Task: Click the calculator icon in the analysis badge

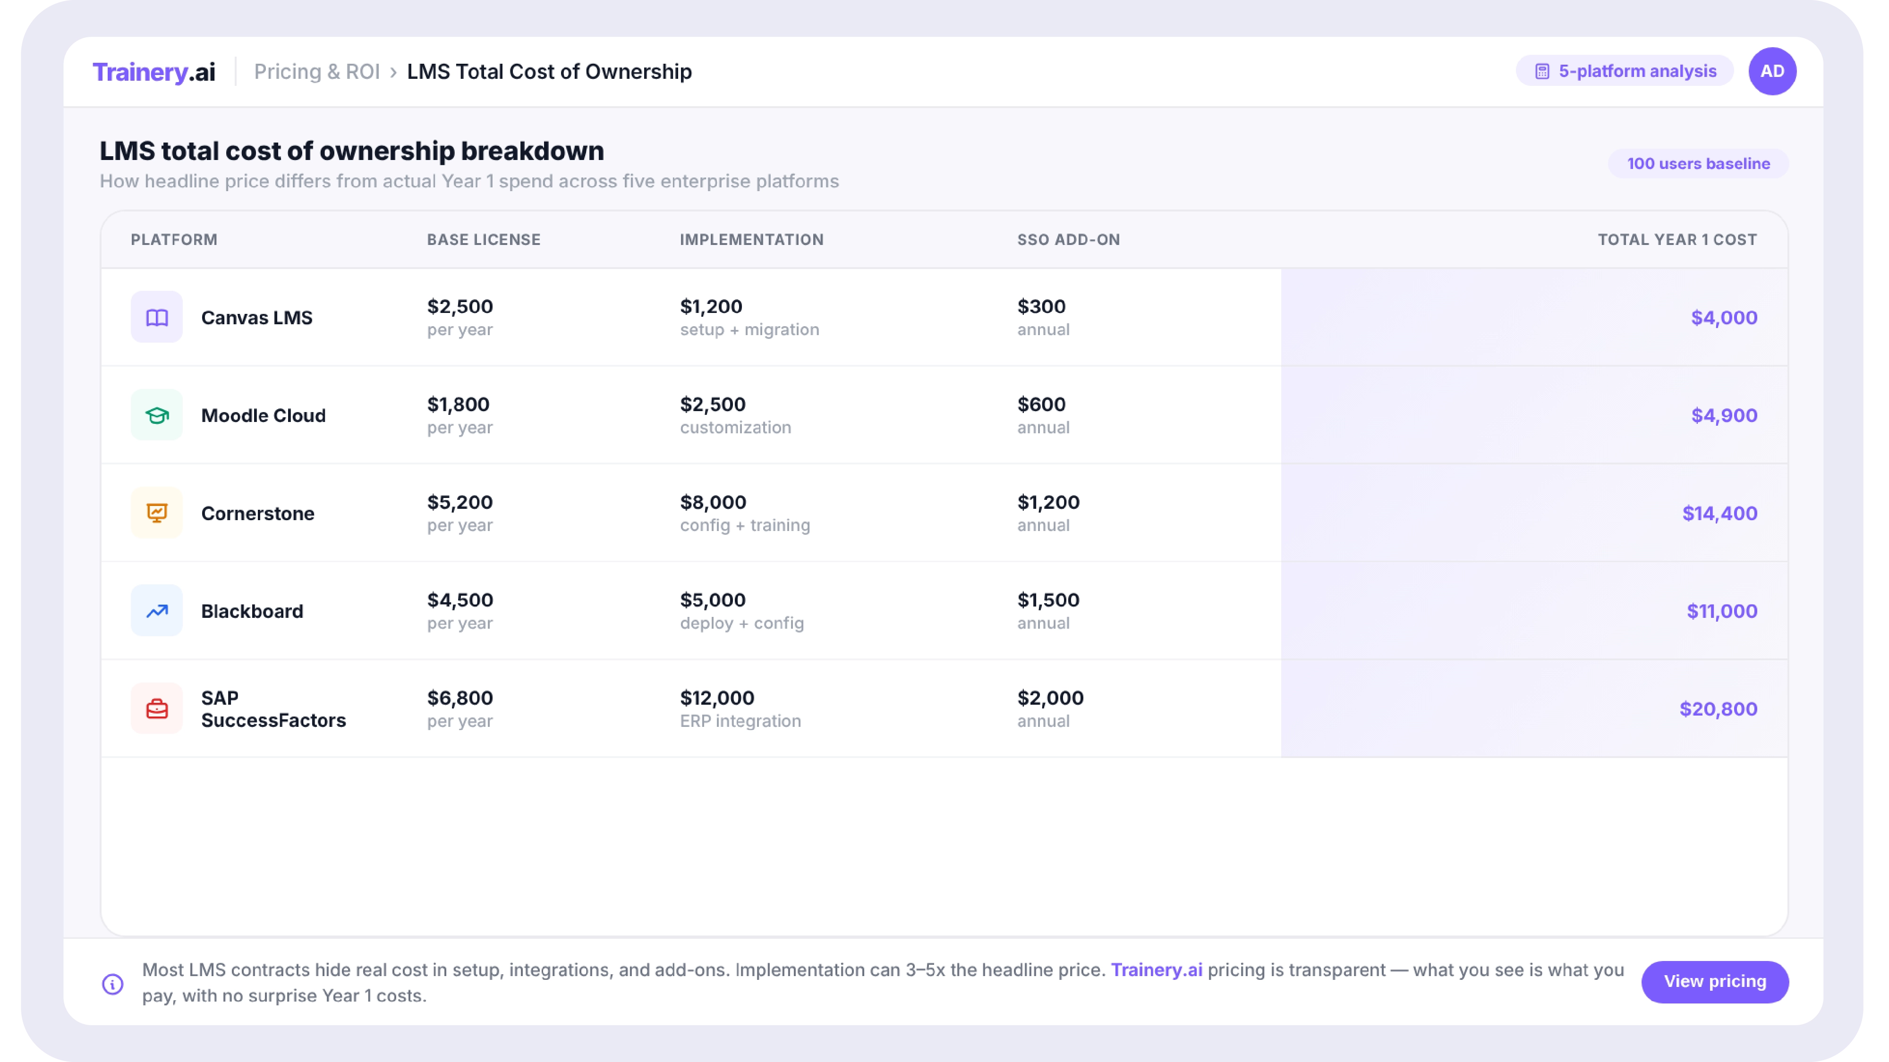Action: [x=1542, y=72]
